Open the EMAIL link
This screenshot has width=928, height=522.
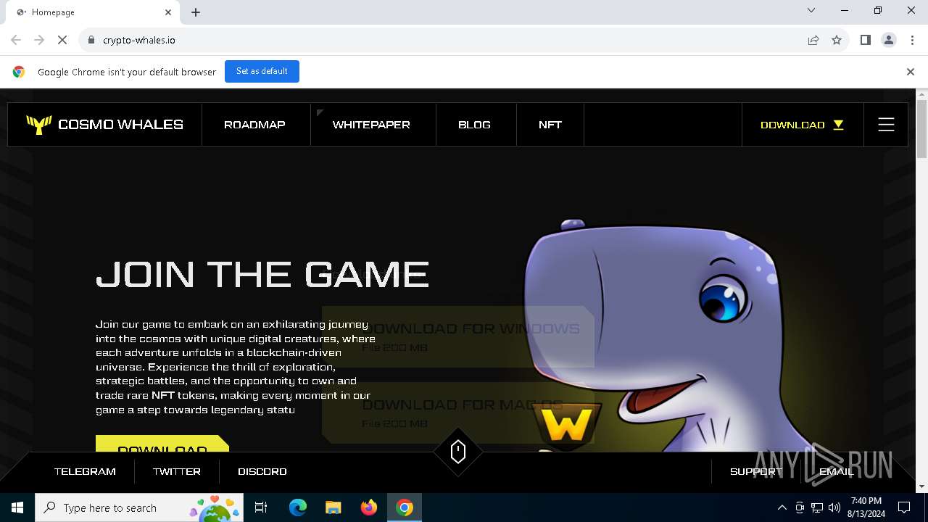click(836, 471)
